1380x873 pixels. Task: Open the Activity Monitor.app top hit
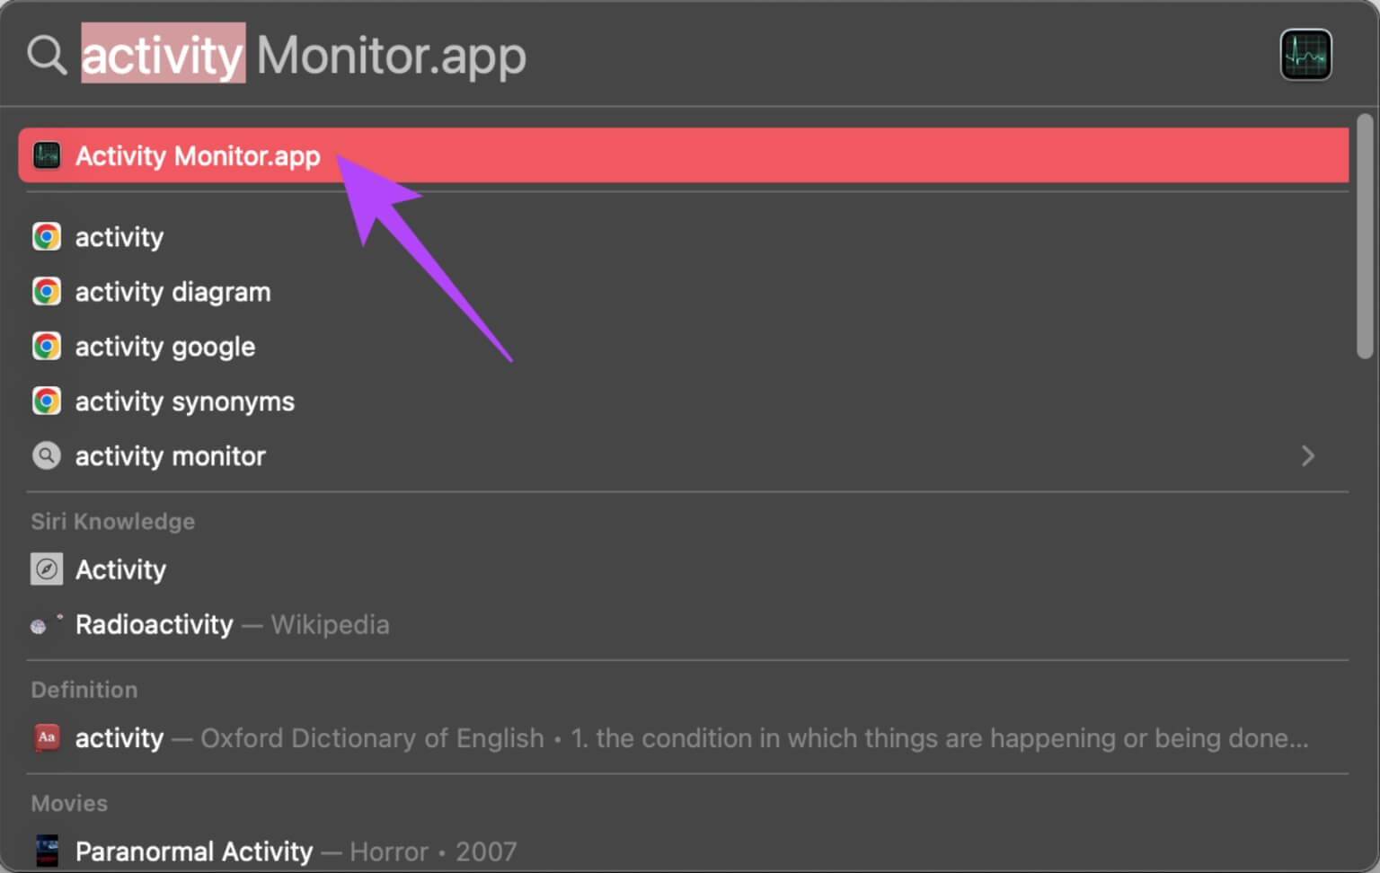[x=198, y=156]
